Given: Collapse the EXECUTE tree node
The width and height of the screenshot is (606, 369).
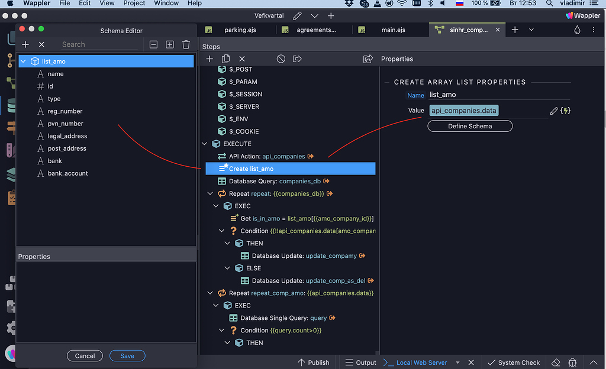Looking at the screenshot, I should [x=204, y=143].
